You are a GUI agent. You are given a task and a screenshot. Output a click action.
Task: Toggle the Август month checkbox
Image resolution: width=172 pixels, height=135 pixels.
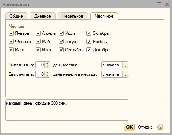(x=61, y=42)
